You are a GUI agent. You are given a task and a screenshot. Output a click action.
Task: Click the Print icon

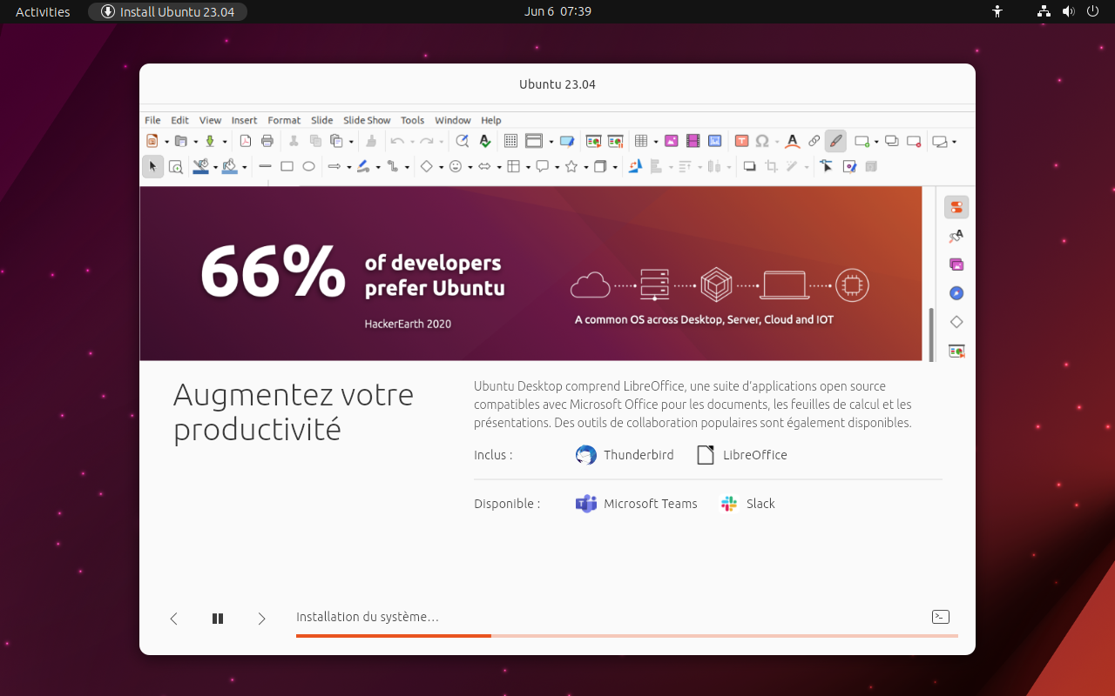(x=267, y=141)
